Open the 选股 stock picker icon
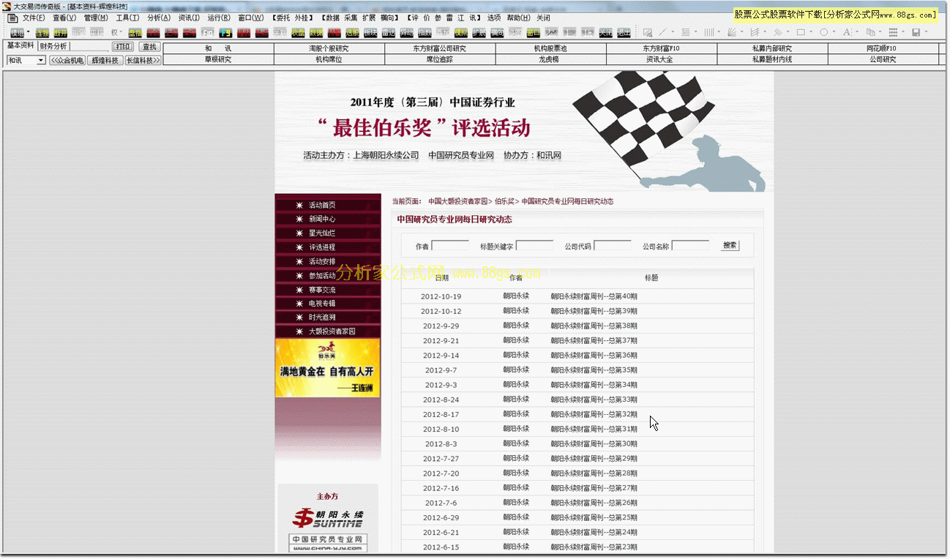 [x=352, y=32]
